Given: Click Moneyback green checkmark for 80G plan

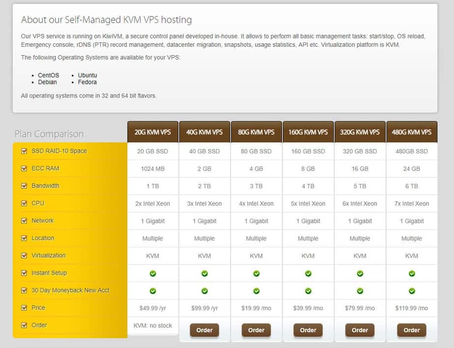Looking at the screenshot, I should [256, 291].
